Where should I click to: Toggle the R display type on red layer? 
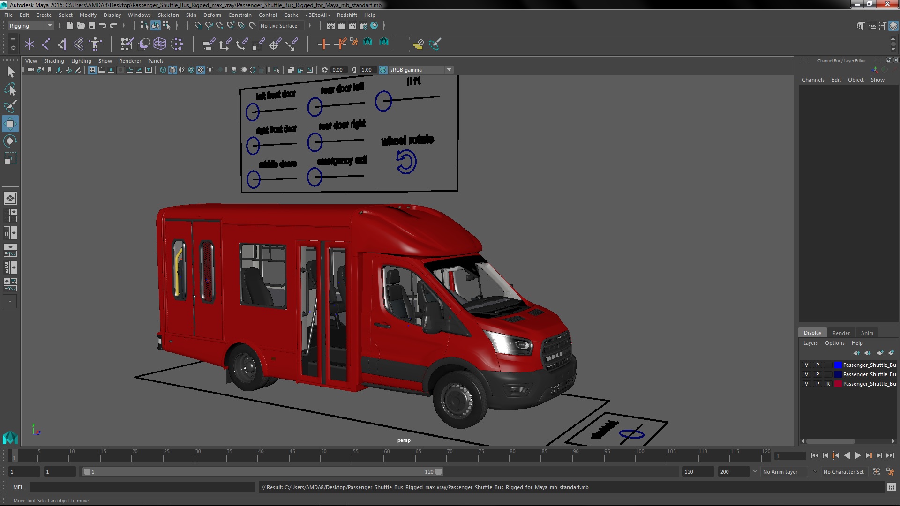pos(828,384)
